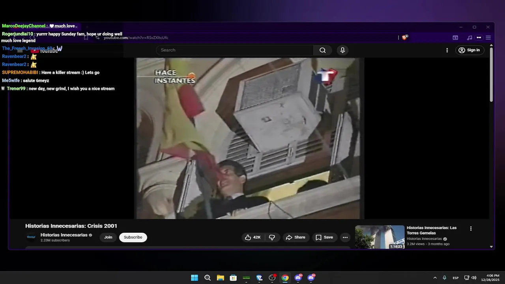505x284 pixels.
Task: Open YouTube settings three-dot menu beside Sign in
Action: tap(447, 50)
